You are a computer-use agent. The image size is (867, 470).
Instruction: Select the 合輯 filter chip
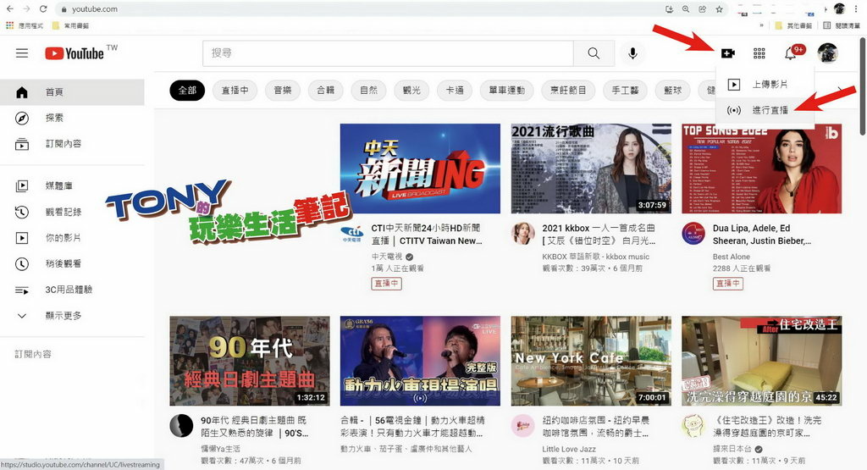326,90
